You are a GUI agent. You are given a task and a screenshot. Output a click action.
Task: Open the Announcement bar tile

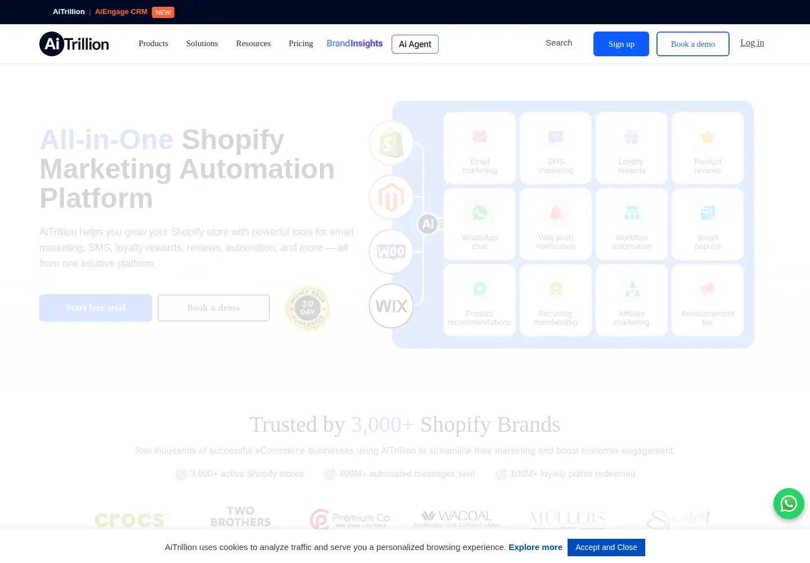708,300
